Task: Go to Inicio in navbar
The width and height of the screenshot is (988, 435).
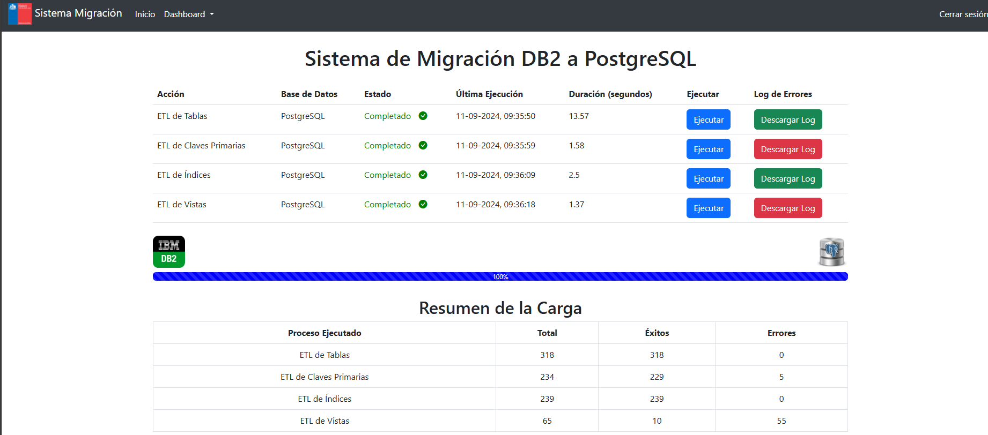Action: click(x=145, y=14)
